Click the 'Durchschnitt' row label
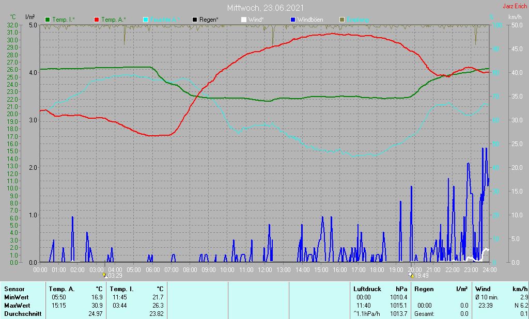 pyautogui.click(x=23, y=314)
